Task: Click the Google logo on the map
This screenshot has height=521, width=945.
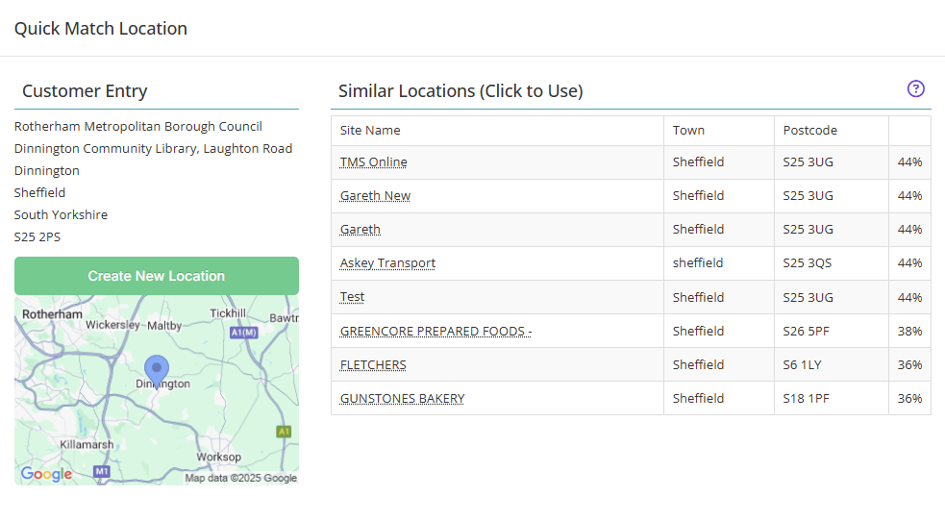Action: pos(46,474)
